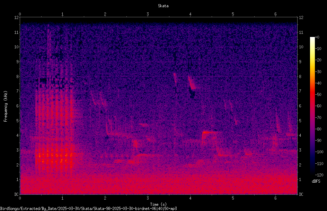Click the -40 color scale label

[x=318, y=83]
